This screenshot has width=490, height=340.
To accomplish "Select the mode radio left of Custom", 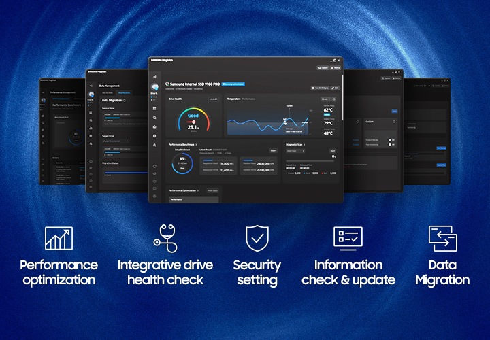I will [x=358, y=122].
